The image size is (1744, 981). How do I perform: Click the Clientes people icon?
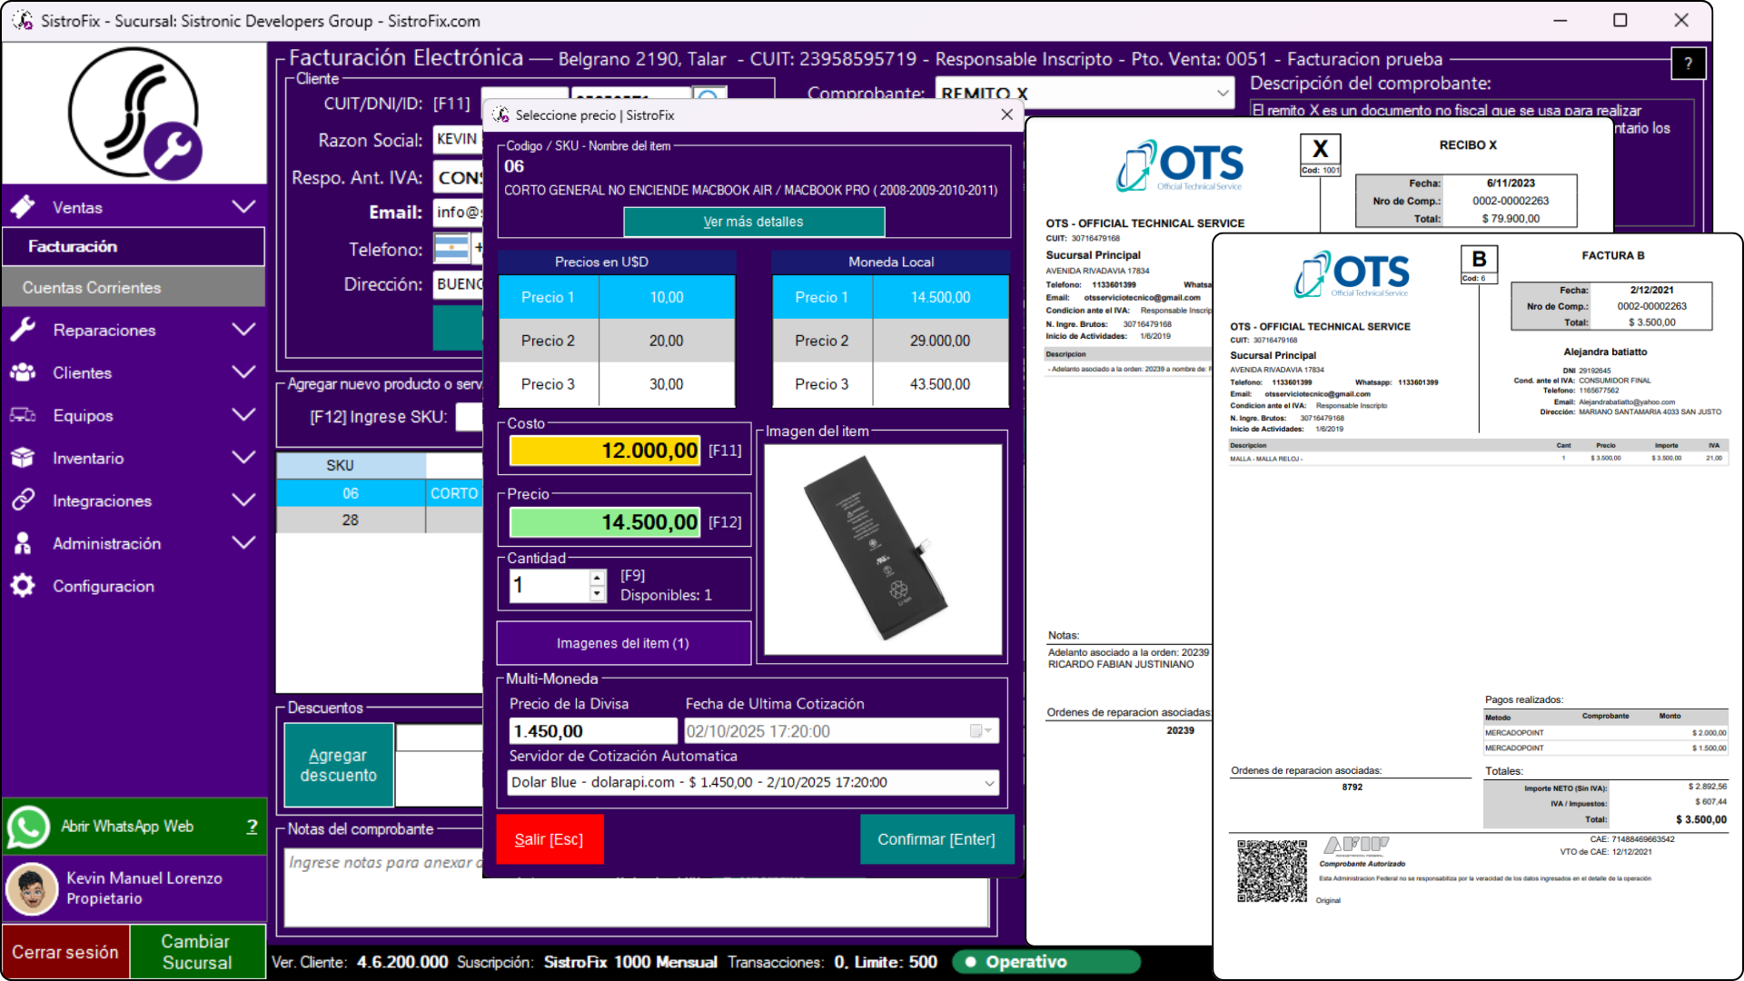click(x=24, y=372)
